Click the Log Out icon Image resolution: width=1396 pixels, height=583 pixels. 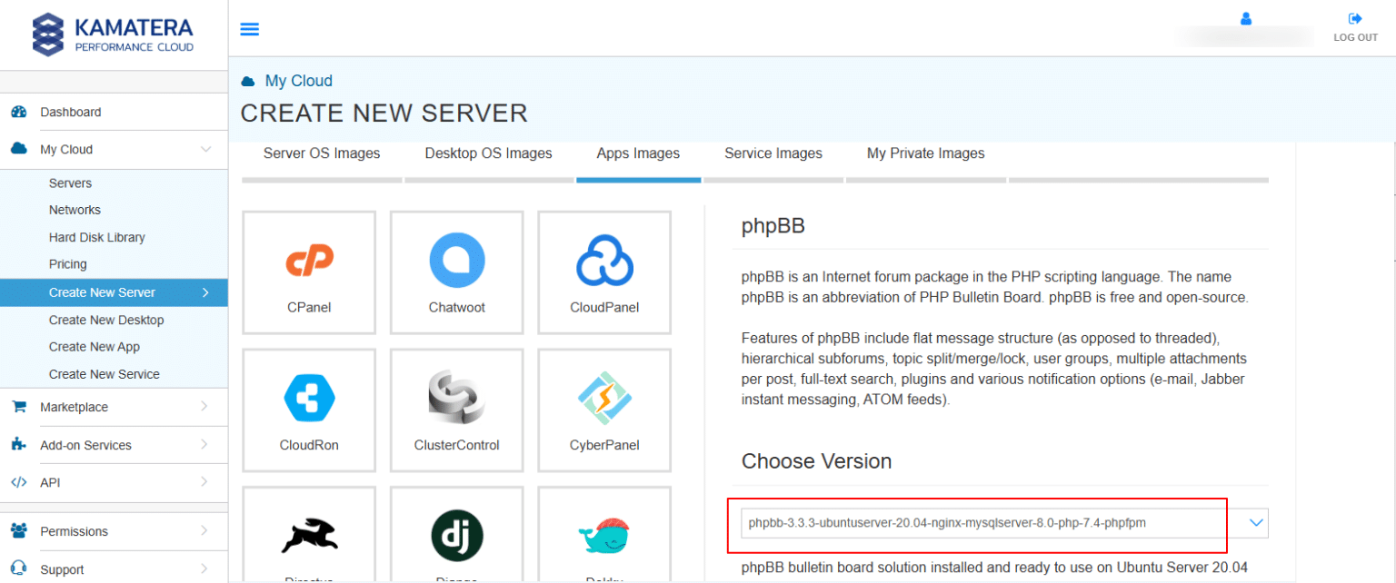(1355, 18)
